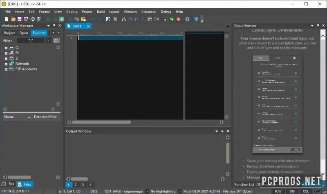
Task: Paste from clipboard icon
Action: 83,19
